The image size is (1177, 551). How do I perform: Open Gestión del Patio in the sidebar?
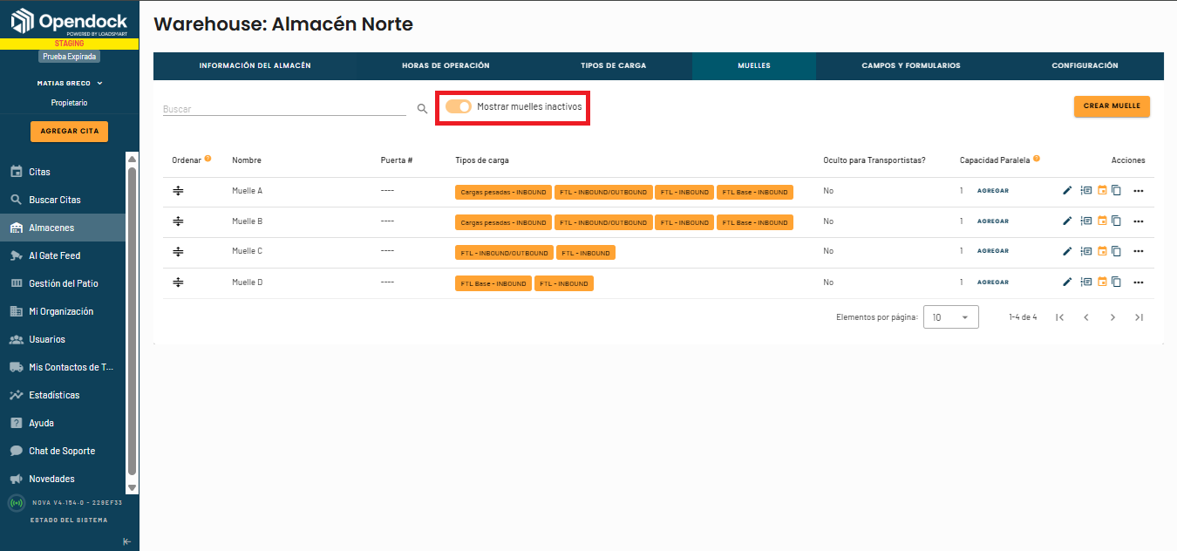[63, 283]
